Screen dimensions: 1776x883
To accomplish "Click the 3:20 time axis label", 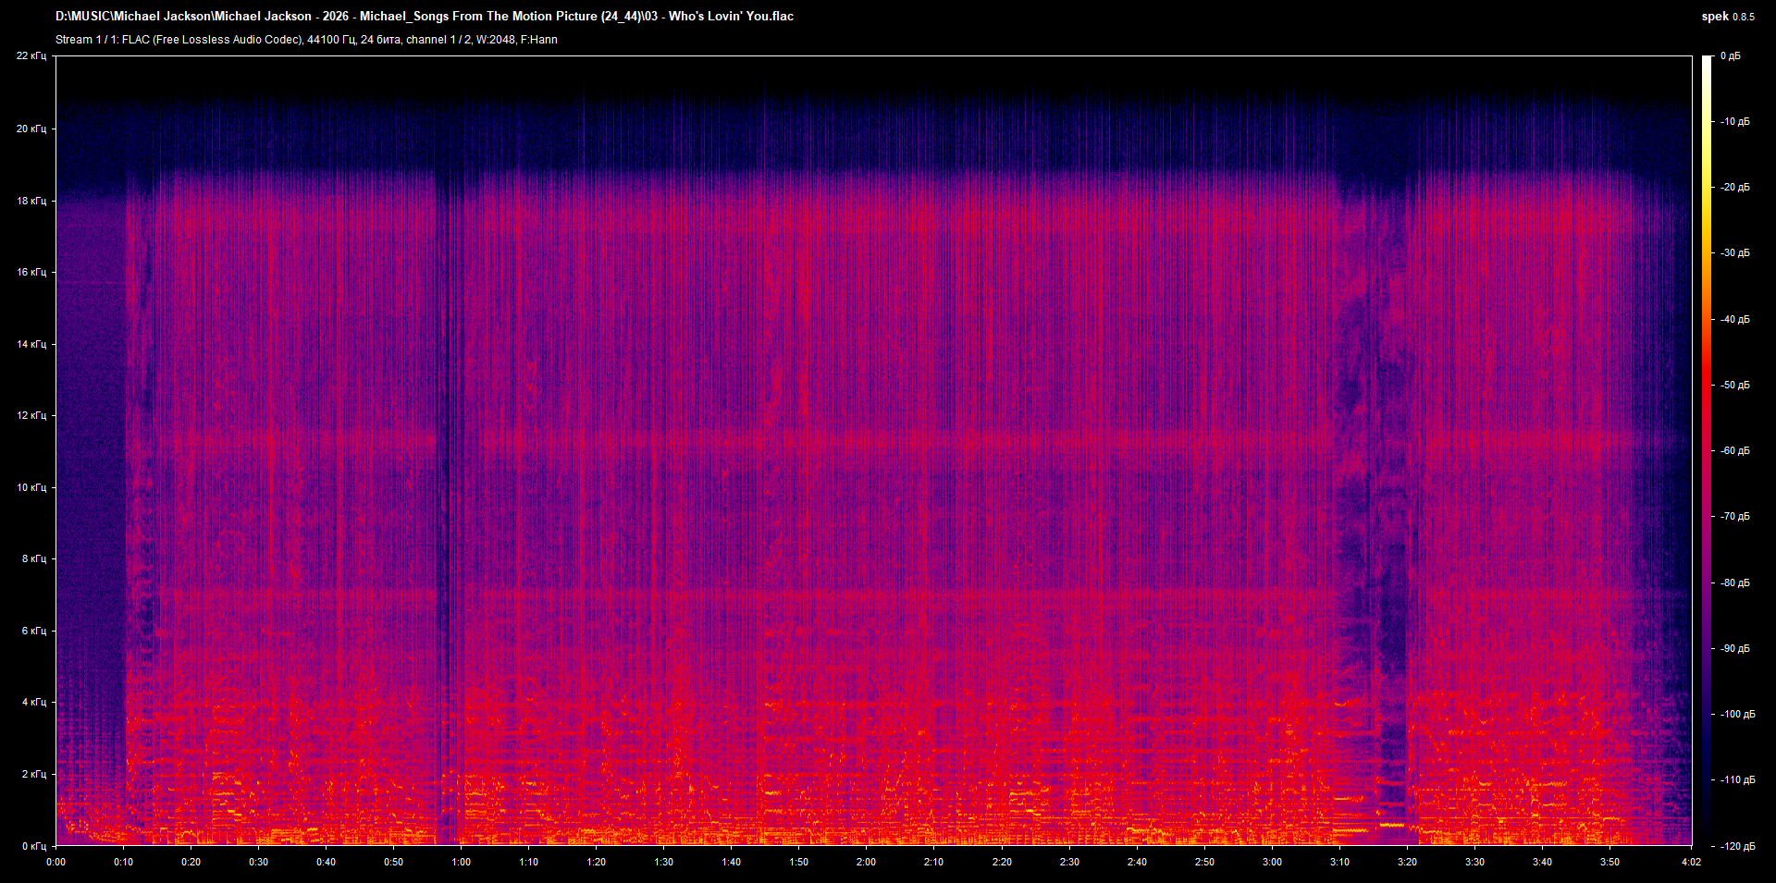I will click(1407, 862).
